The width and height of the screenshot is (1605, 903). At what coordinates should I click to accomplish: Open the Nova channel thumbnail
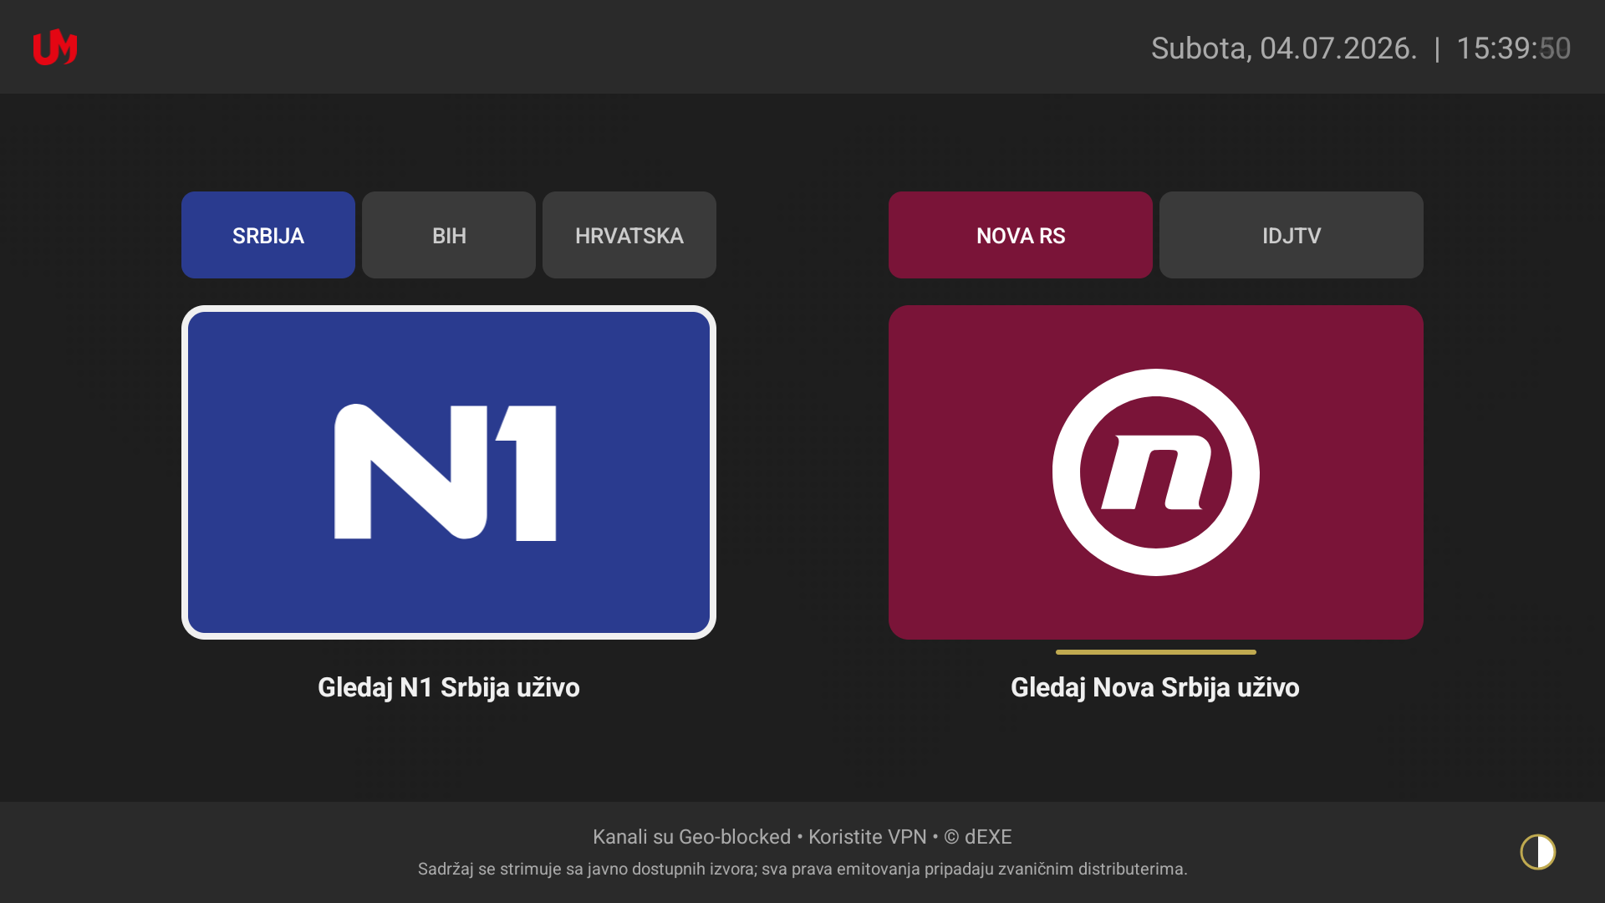tap(1156, 472)
